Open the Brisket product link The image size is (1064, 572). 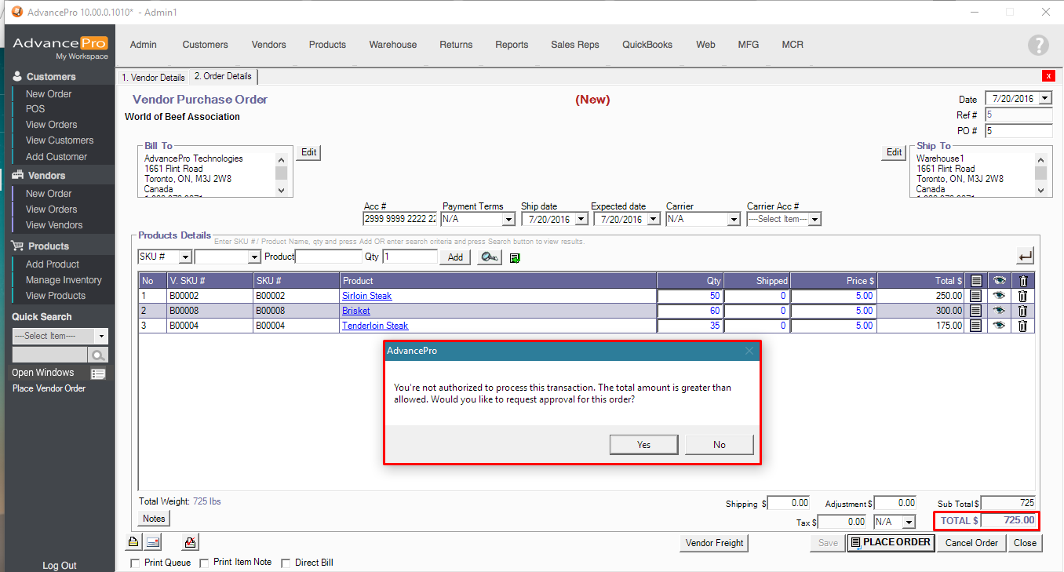355,311
